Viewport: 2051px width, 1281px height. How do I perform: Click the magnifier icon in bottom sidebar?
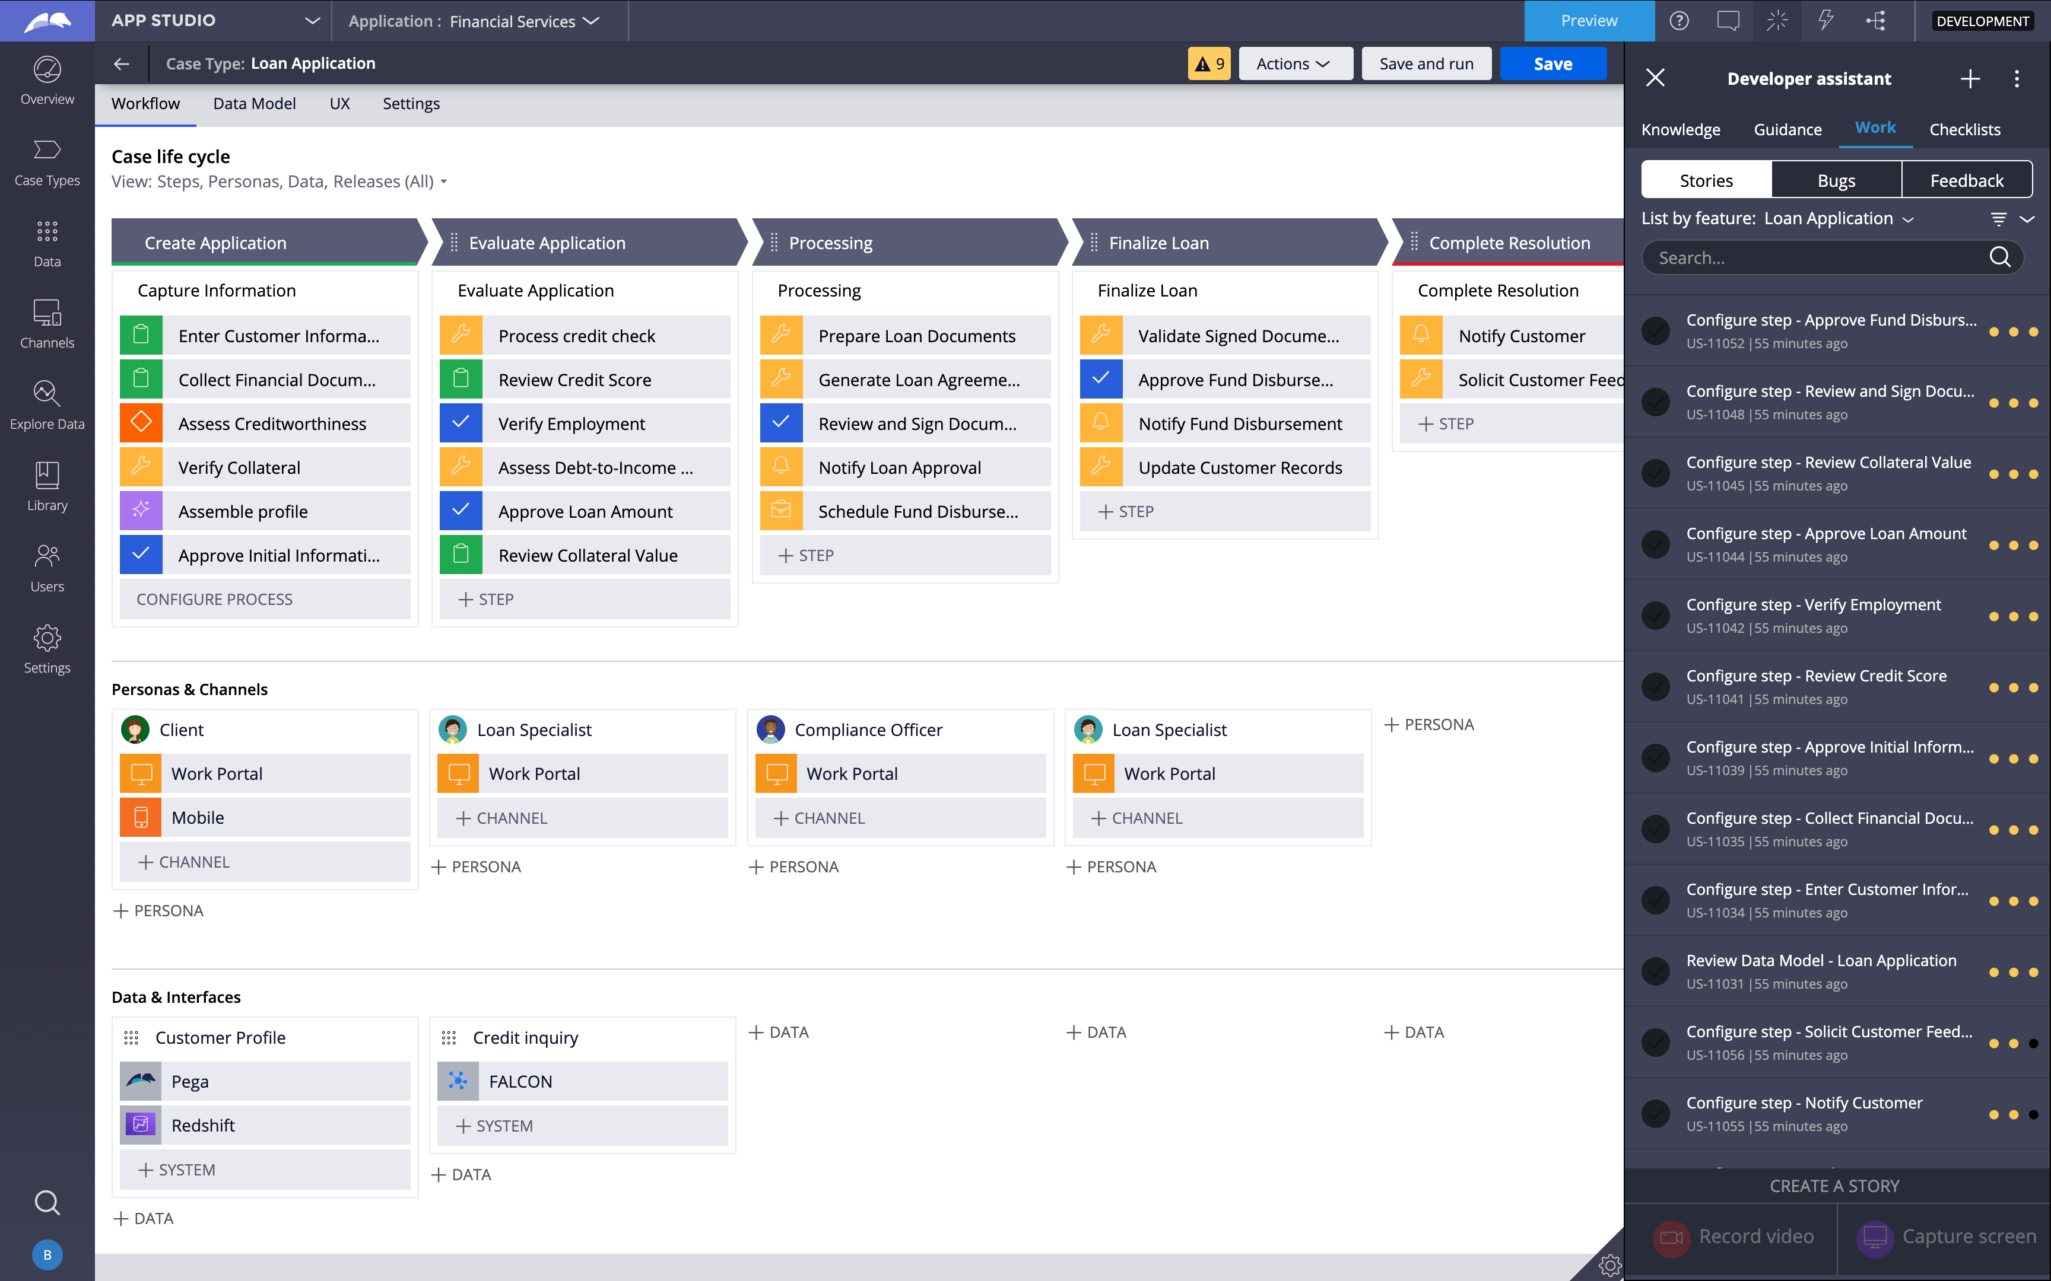pos(47,1202)
